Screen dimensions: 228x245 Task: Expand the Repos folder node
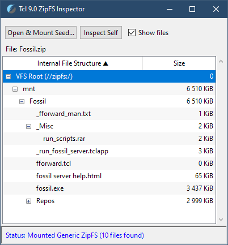[28, 201]
